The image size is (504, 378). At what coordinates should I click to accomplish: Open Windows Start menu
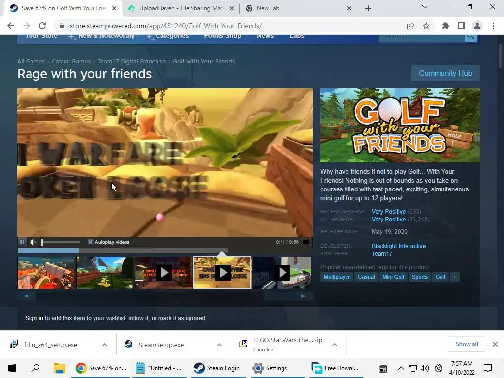(12, 368)
